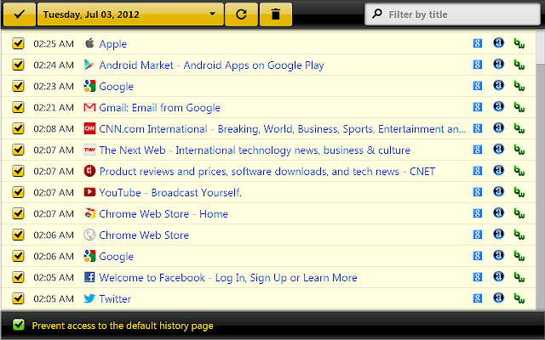Screen dimensions: 545x340
Task: Open Welcome to Facebook link
Action: (228, 278)
